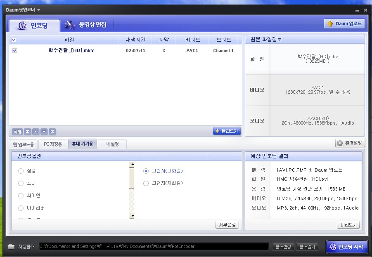Move selected file to bottom of list
Image resolution: width=372 pixels, height=257 pixels.
point(52,131)
